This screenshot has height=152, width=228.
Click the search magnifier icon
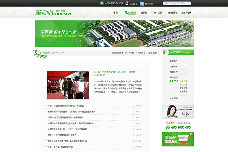(189, 3)
